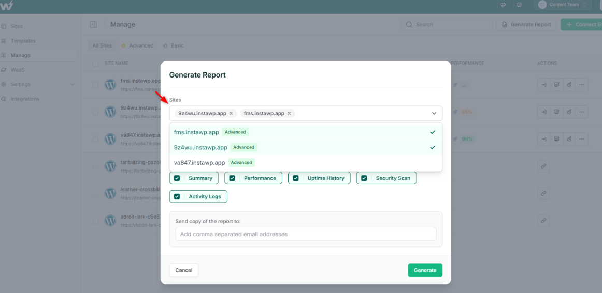Viewport: 602px width, 293px height.
Task: Select va847.instawp.app from the dropdown list
Action: (306, 162)
